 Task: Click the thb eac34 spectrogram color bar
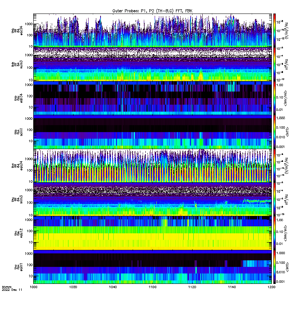(275, 31)
